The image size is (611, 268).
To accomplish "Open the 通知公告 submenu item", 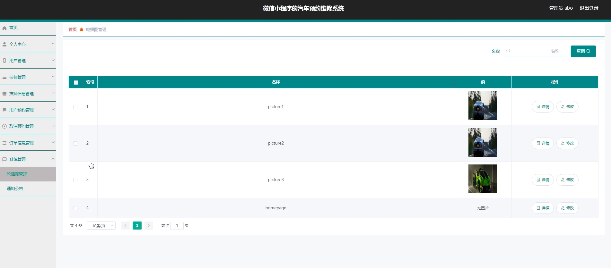I will pos(15,188).
